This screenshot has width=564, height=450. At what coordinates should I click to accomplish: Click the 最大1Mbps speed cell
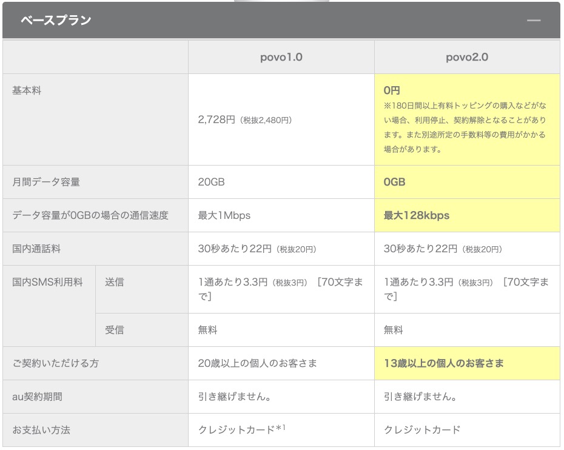click(224, 215)
